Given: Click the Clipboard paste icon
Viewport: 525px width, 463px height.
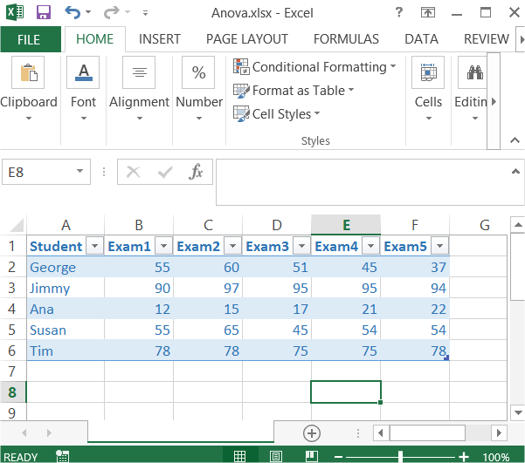Looking at the screenshot, I should pyautogui.click(x=28, y=72).
